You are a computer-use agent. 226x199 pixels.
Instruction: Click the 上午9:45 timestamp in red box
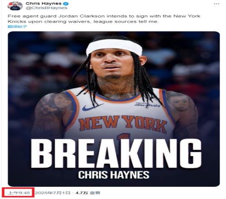[19, 193]
